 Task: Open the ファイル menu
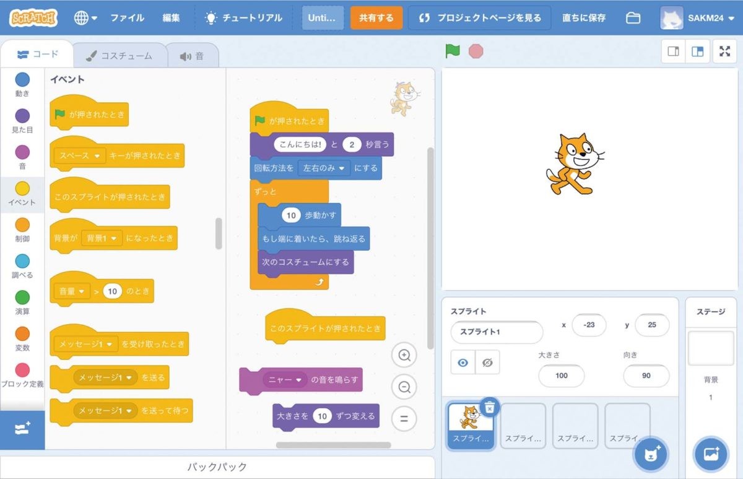point(127,18)
